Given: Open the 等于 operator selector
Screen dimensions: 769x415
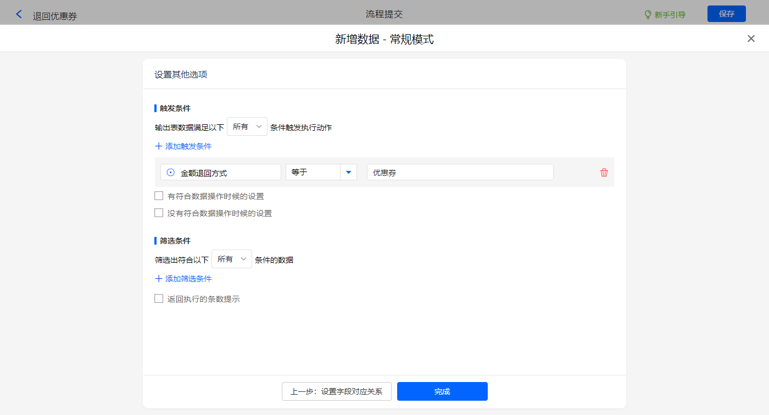Looking at the screenshot, I should tap(313, 173).
